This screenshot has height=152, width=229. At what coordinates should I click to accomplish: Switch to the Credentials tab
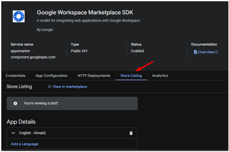[15, 76]
